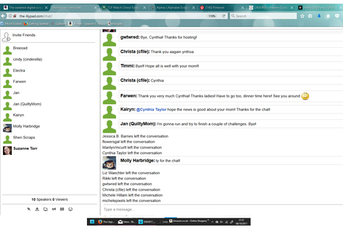Image resolution: width=343 pixels, height=237 pixels.
Task: Click Invite Friends link
Action: pyautogui.click(x=24, y=35)
